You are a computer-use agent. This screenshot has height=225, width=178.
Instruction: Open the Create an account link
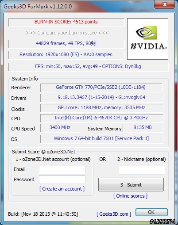pos(62,189)
